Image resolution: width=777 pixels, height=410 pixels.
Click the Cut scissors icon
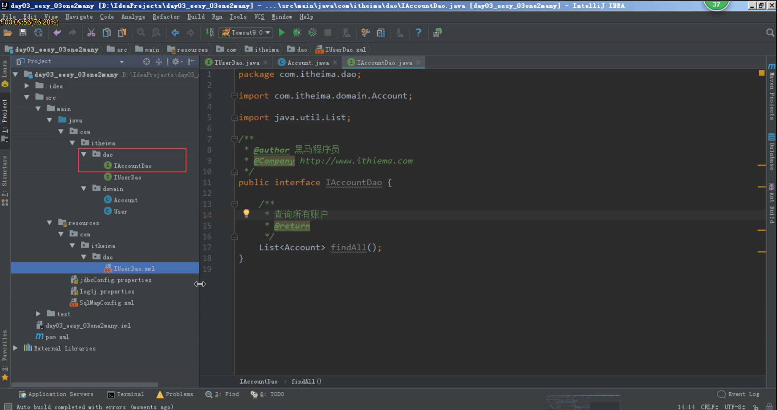point(91,33)
